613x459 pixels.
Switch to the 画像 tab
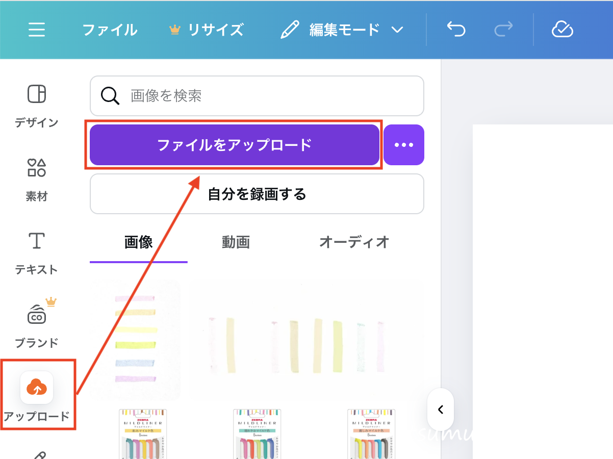[139, 242]
